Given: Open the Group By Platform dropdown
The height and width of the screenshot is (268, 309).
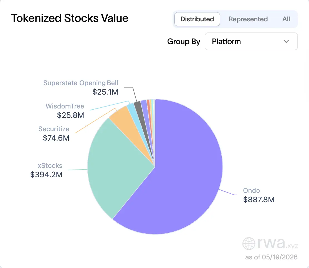Looking at the screenshot, I should (x=251, y=41).
